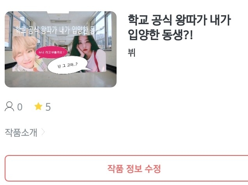Click the ceiling light in cover image
Screen dimensions: 248x185
pyautogui.click(x=61, y=21)
